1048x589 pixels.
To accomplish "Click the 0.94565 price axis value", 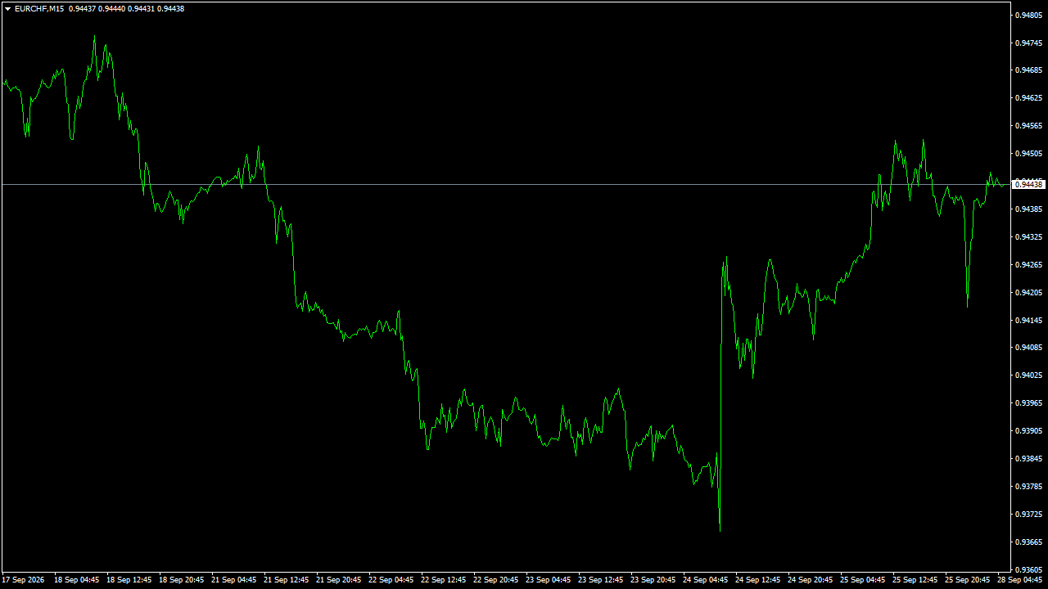I will point(1028,126).
